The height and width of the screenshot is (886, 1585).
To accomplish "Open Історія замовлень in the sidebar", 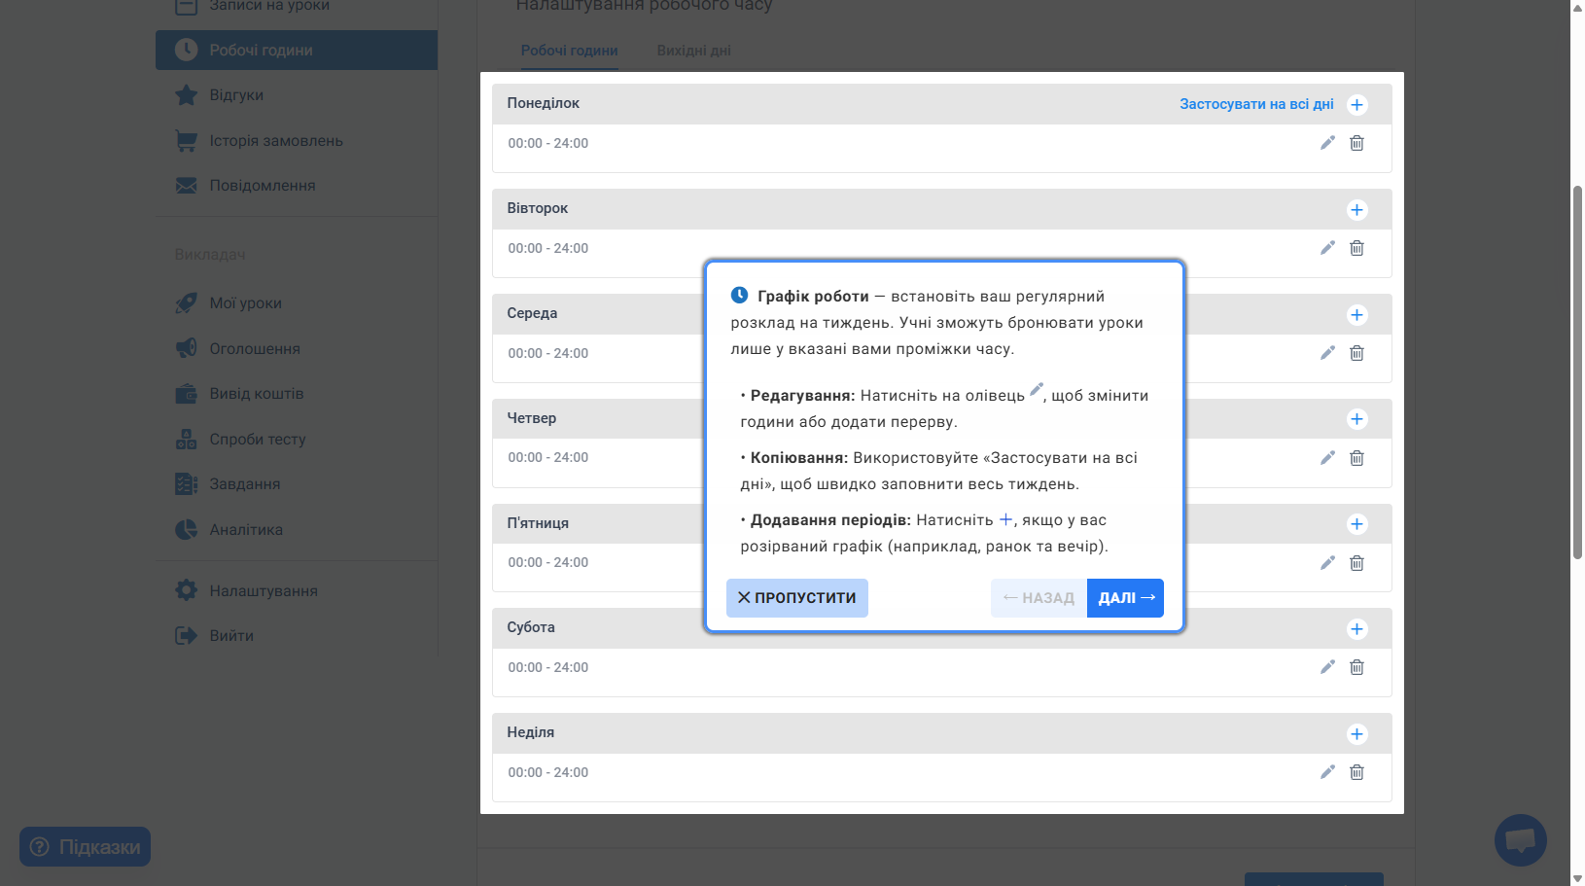I will click(297, 141).
